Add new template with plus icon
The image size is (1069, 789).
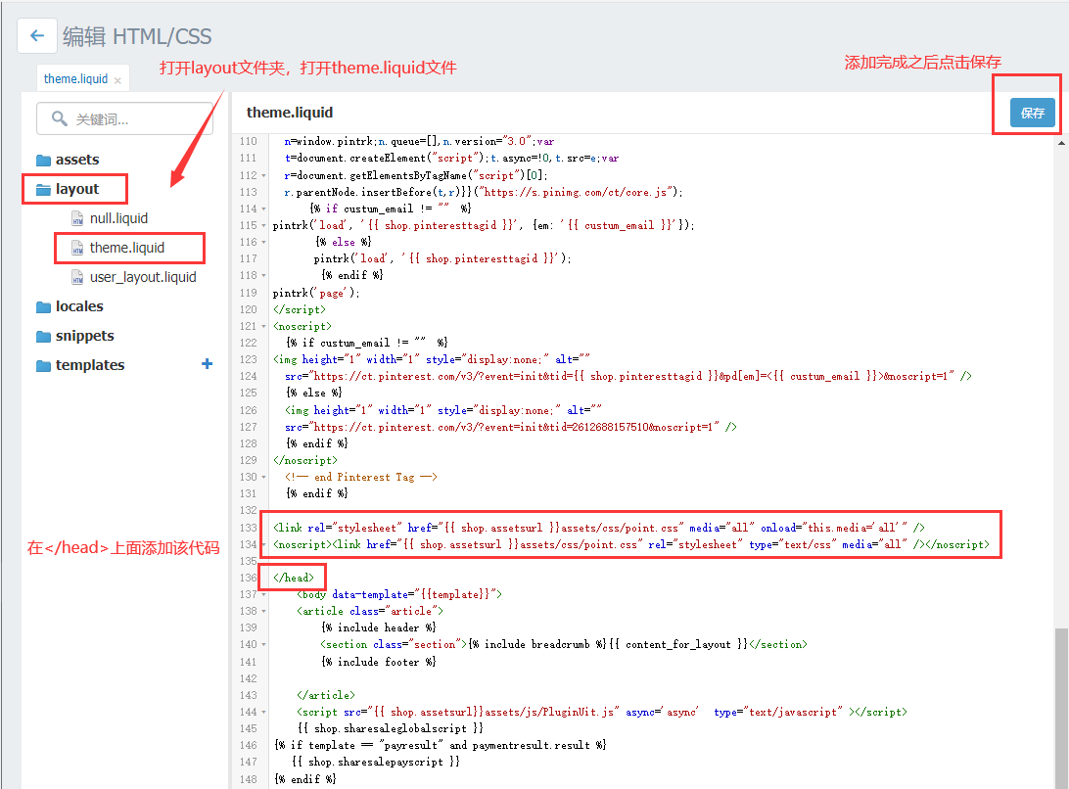208,364
